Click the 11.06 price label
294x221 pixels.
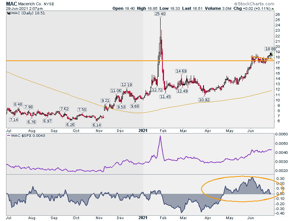pyautogui.click(x=116, y=91)
